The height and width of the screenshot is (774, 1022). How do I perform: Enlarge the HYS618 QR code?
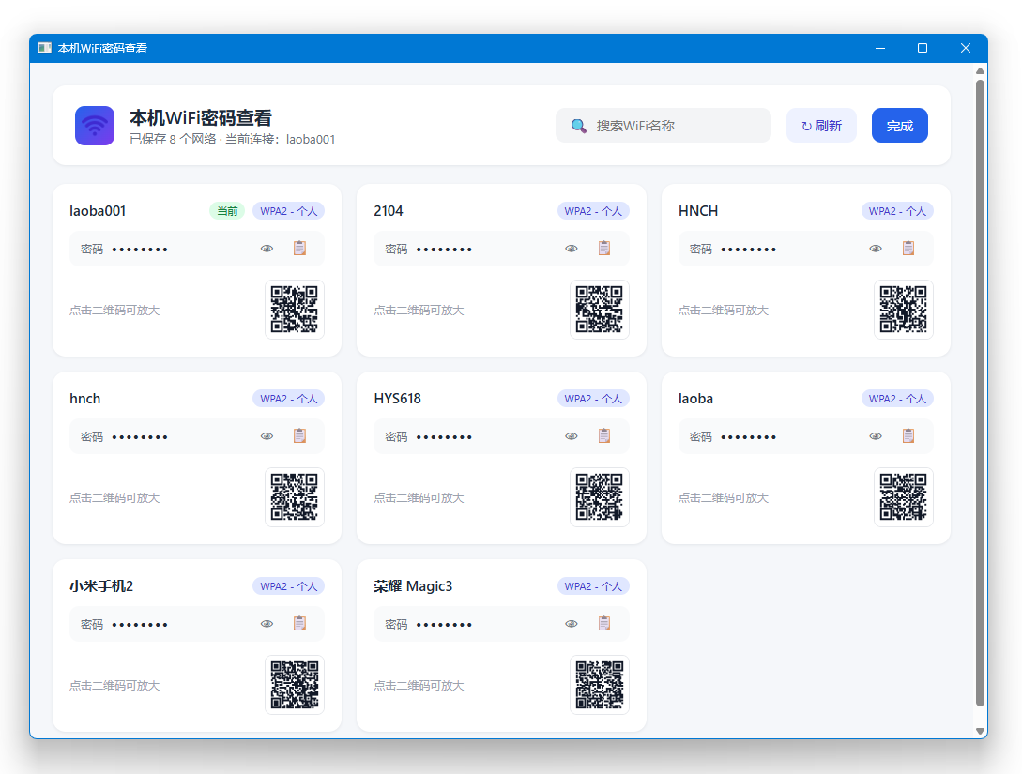pos(600,497)
